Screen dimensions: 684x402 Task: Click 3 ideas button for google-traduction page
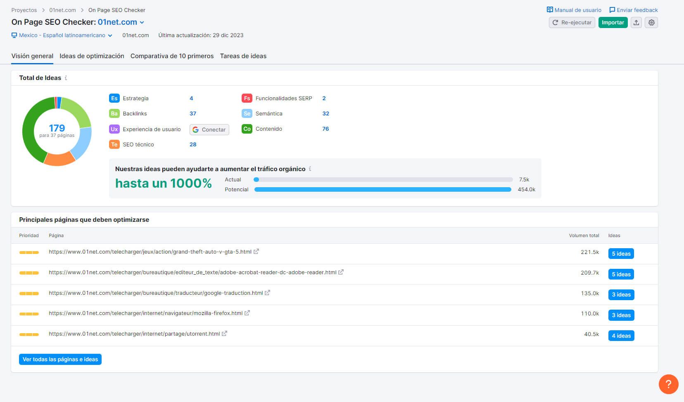[621, 294]
